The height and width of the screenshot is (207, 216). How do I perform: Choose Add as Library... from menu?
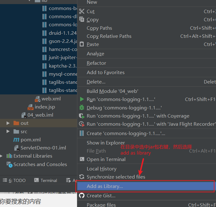tap(146, 186)
